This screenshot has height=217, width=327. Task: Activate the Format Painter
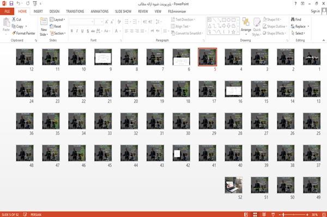click(23, 33)
